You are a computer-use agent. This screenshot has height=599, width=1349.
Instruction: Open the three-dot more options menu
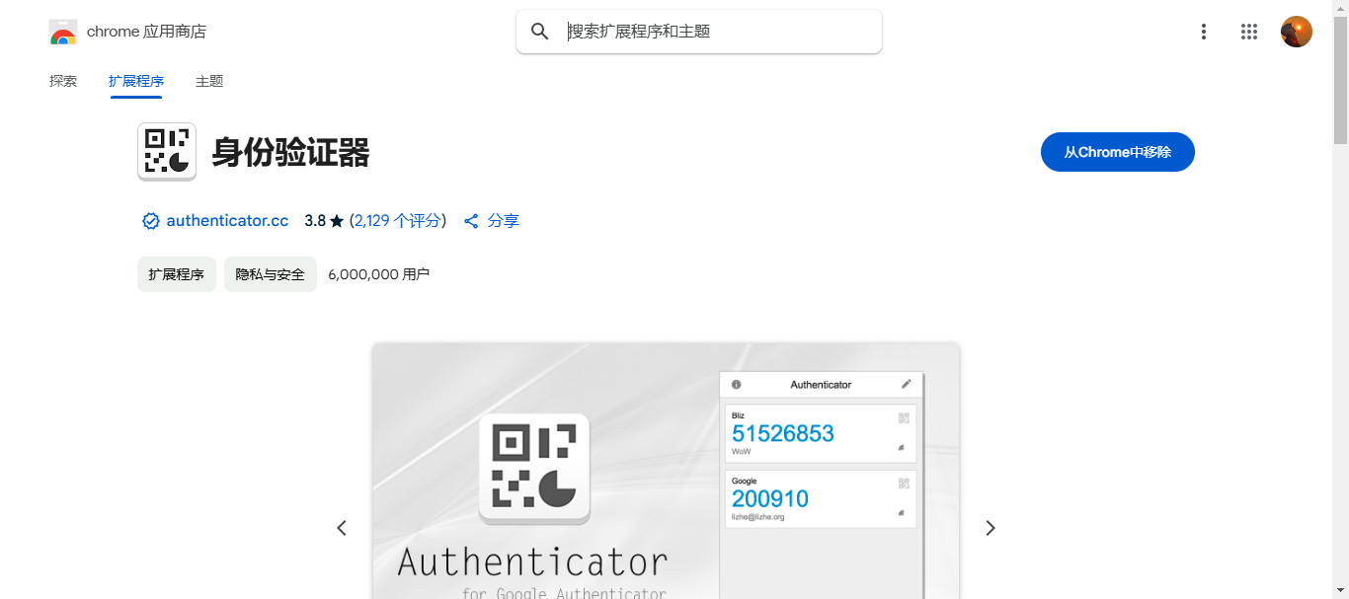(x=1203, y=32)
